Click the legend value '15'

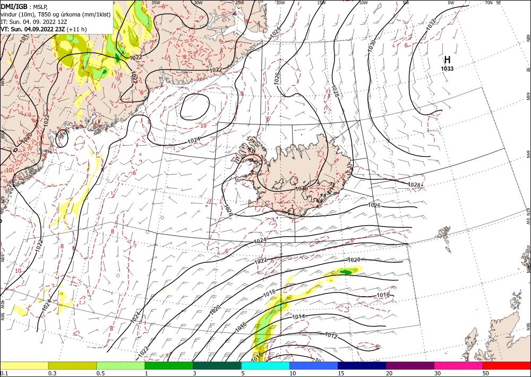point(341,373)
